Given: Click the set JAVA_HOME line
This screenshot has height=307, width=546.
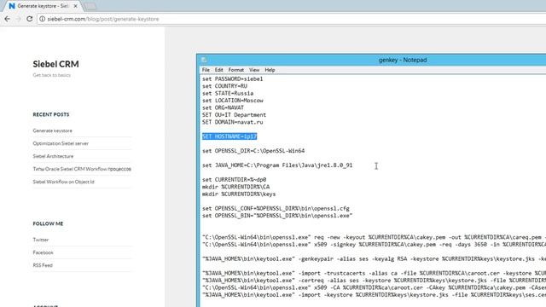Looking at the screenshot, I should tap(277, 165).
